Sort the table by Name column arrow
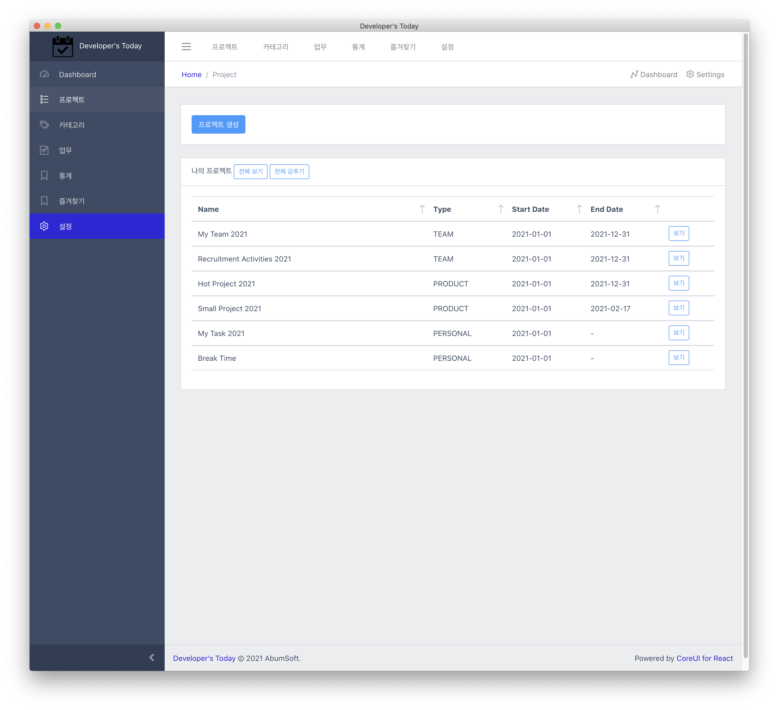779x710 pixels. 422,209
